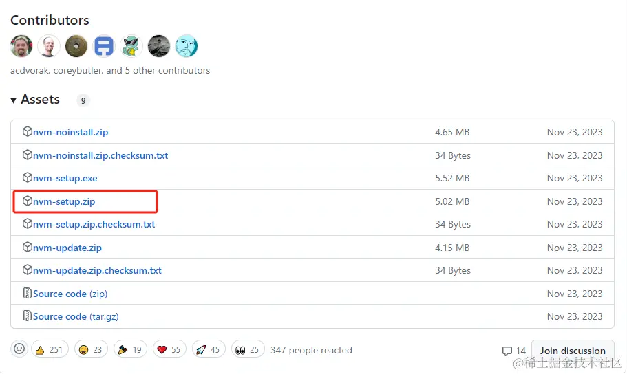Click the date in the Source code (tar.gz) row
Viewport: 627px width, 374px height.
575,316
